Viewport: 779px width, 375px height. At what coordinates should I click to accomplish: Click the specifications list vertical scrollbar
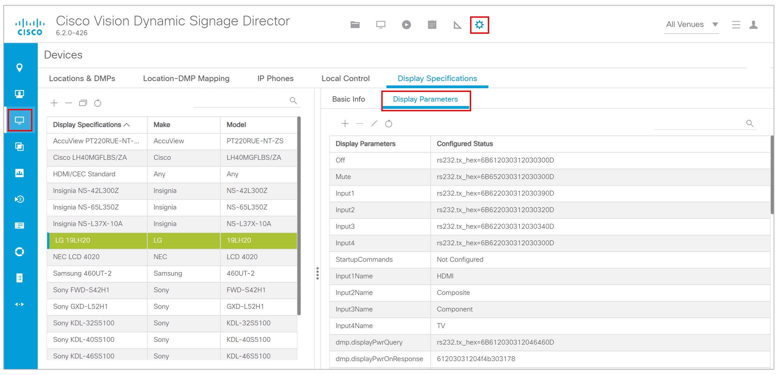pyautogui.click(x=299, y=216)
